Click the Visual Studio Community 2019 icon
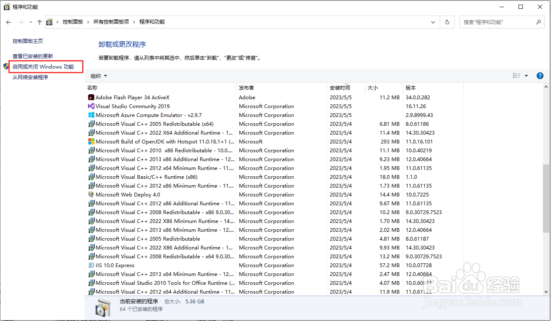 91,106
